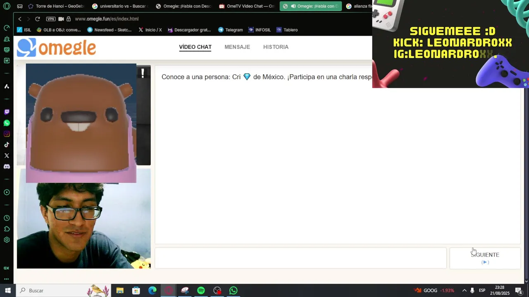Select MENSAJE menu item
The width and height of the screenshot is (529, 297).
pyautogui.click(x=237, y=47)
